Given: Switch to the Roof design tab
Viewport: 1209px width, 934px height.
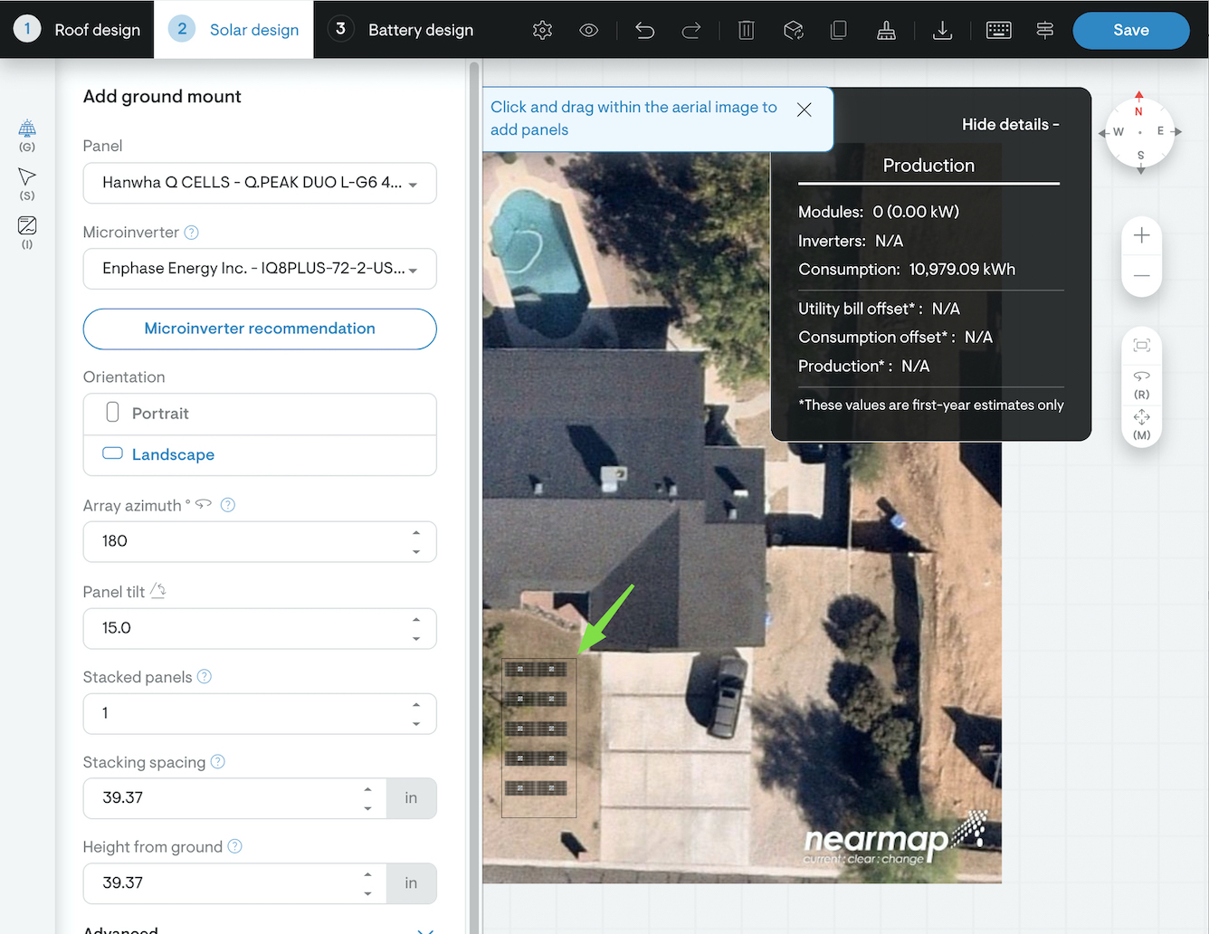Looking at the screenshot, I should [78, 30].
